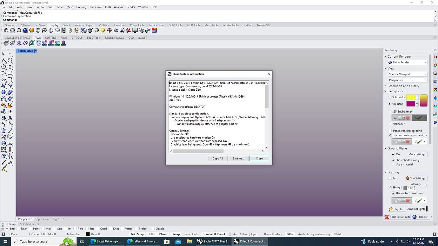Click the Polyline tool in the sidebar
The width and height of the screenshot is (438, 246).
pyautogui.click(x=3, y=61)
